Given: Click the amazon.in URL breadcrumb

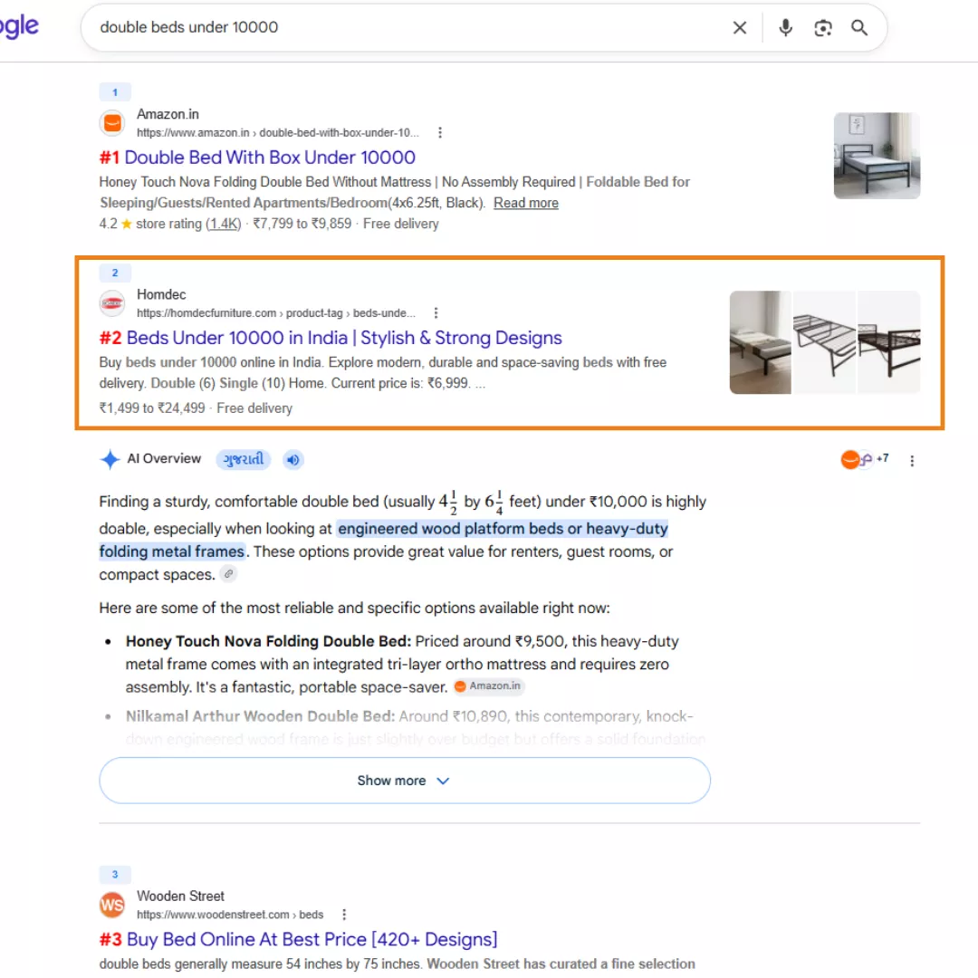Looking at the screenshot, I should [x=278, y=132].
